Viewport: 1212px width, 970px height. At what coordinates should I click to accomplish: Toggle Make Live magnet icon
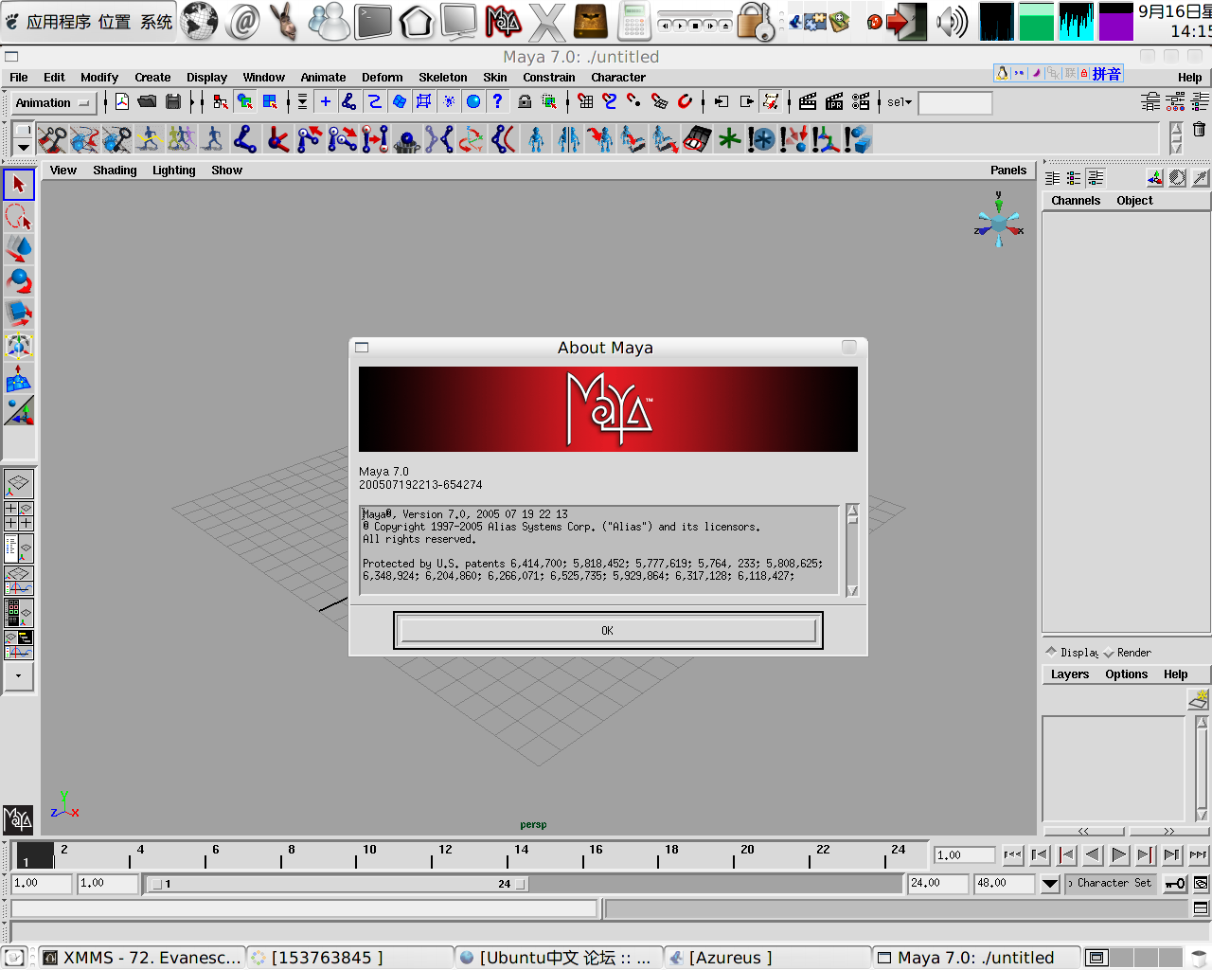click(685, 101)
